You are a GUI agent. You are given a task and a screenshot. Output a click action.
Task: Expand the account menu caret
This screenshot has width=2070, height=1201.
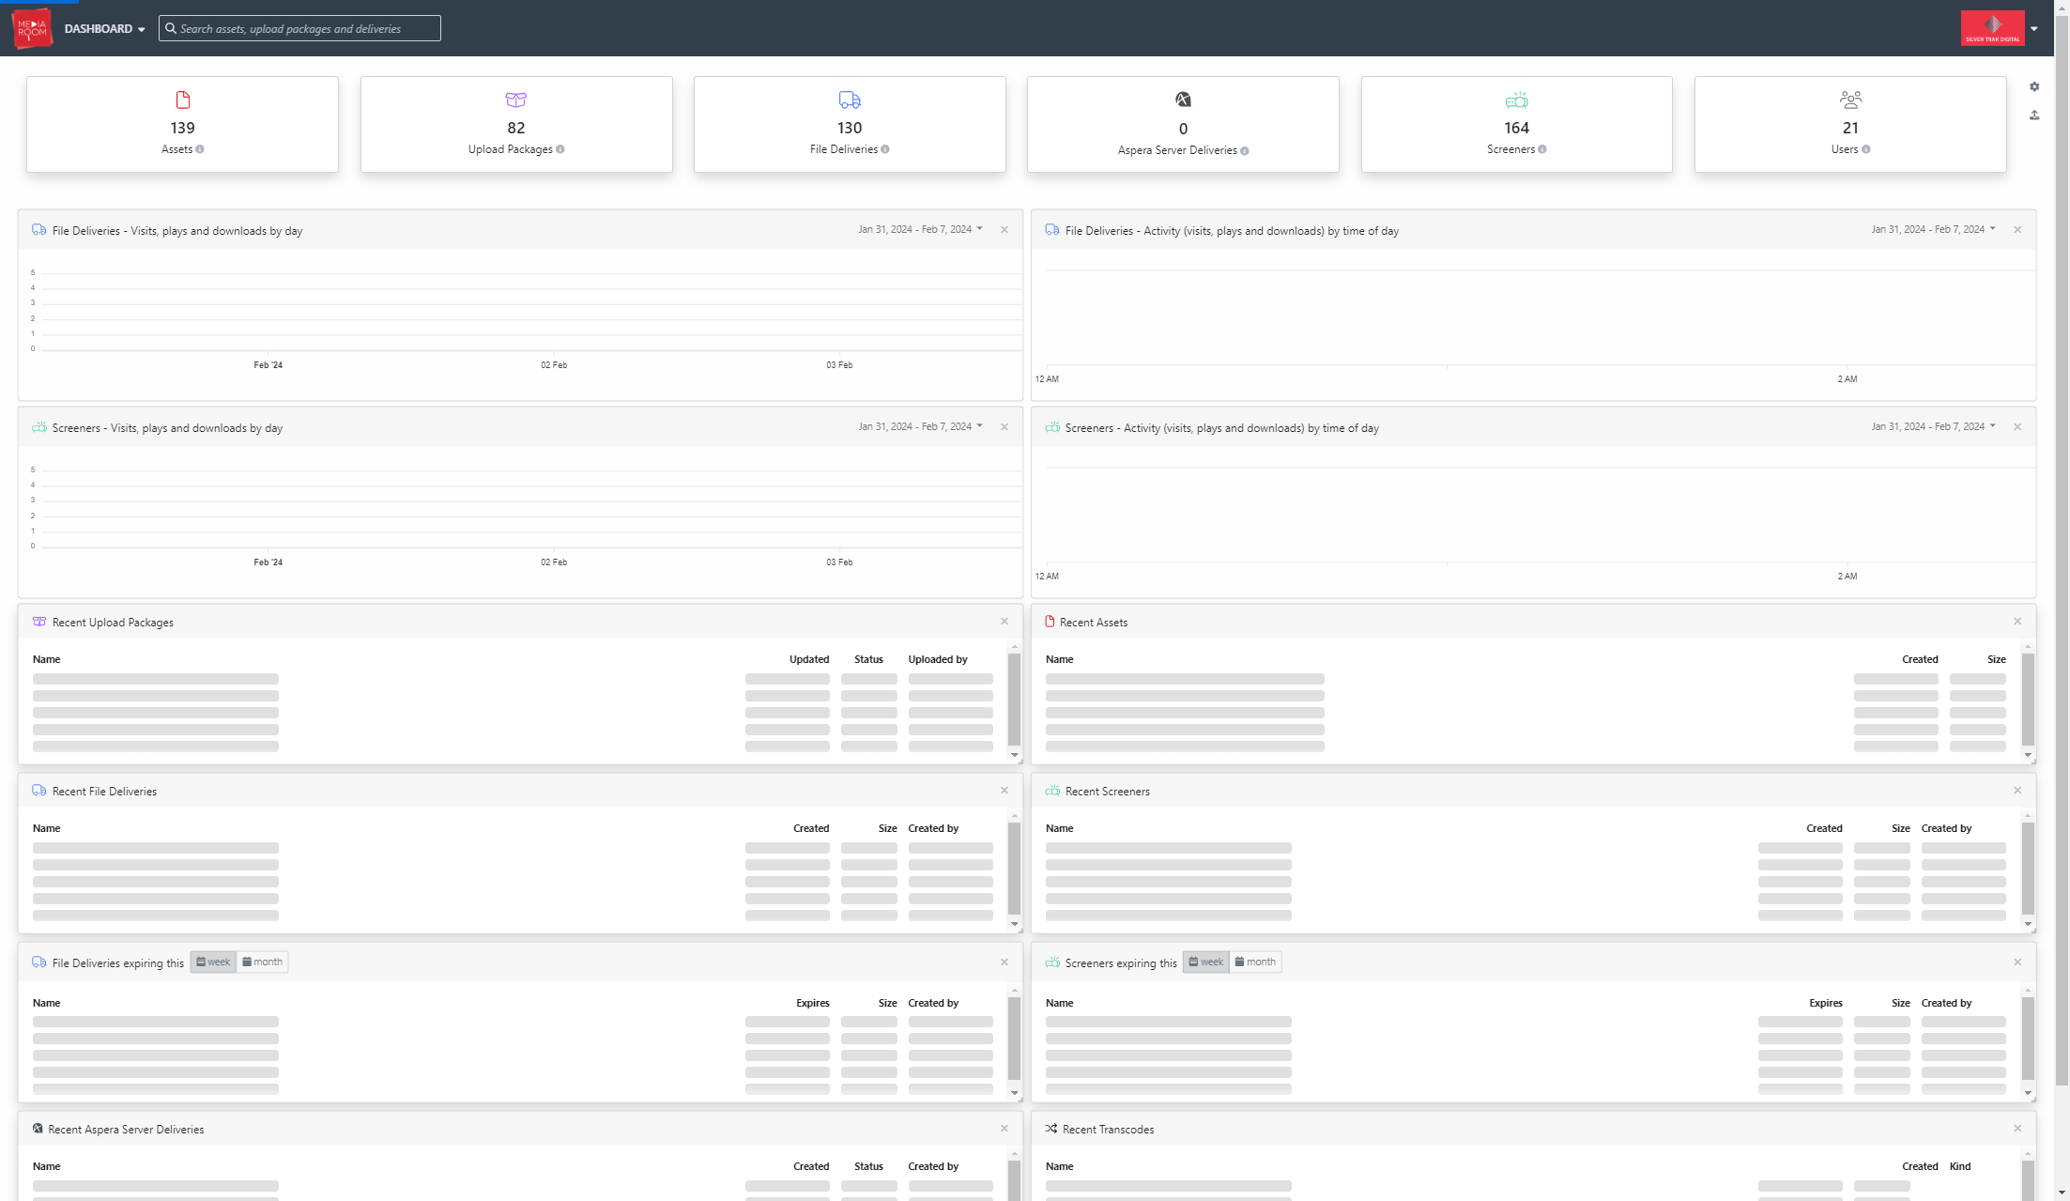pos(2034,29)
